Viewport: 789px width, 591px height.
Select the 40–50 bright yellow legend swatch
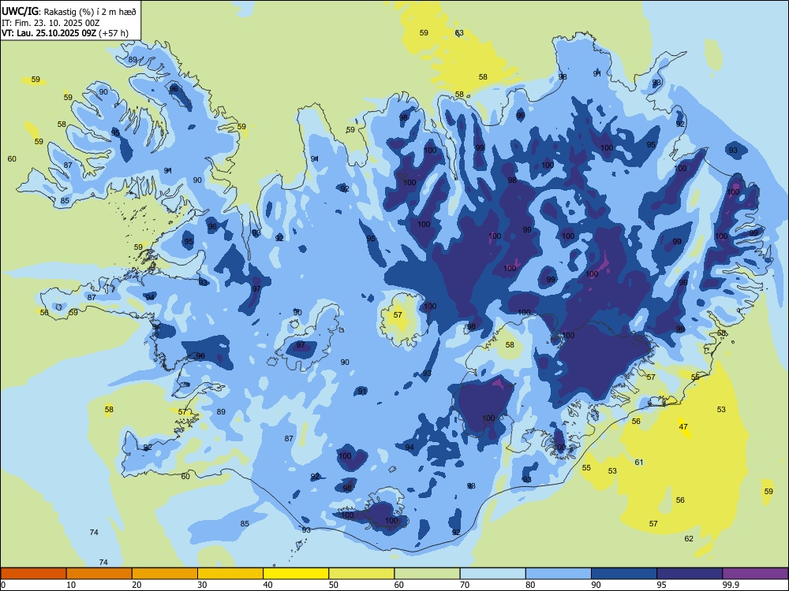(x=296, y=574)
